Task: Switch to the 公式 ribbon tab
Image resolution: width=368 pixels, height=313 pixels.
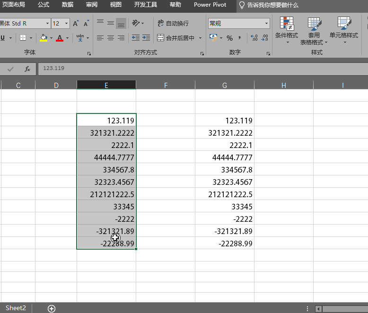Action: [44, 5]
